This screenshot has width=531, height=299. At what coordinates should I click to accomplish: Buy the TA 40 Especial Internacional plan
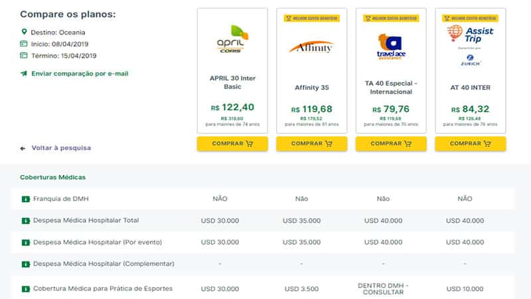391,144
